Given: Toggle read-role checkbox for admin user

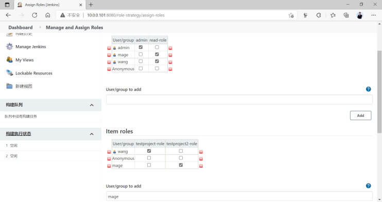Looking at the screenshot, I should pos(157,47).
